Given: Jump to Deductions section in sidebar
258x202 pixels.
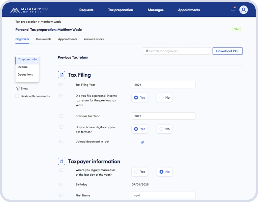Looking at the screenshot, I should point(25,75).
